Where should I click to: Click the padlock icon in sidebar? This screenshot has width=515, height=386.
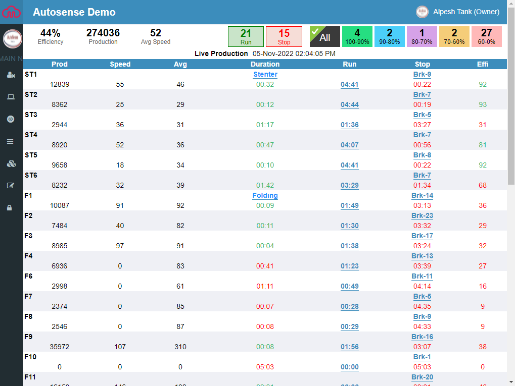point(10,207)
